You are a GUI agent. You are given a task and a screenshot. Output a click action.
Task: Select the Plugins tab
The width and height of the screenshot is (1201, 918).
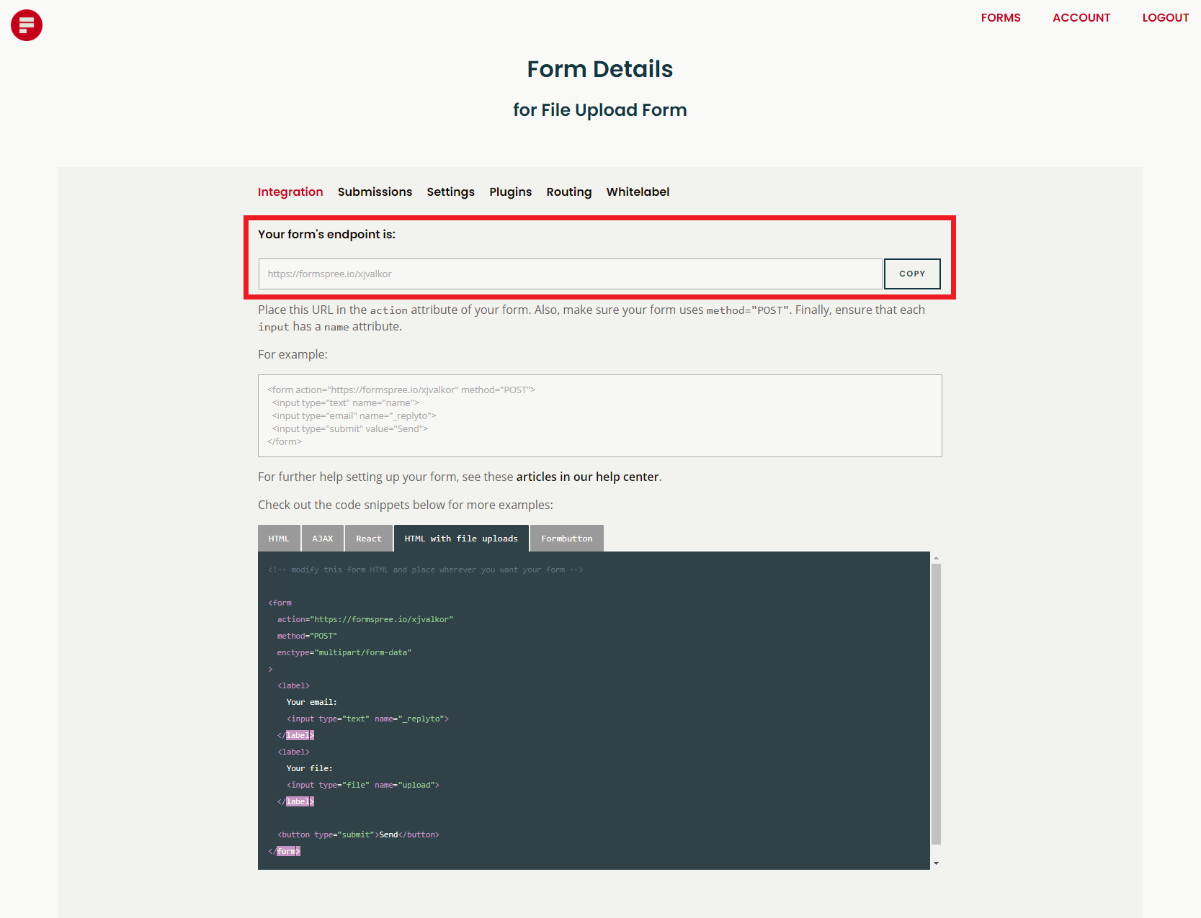[x=510, y=192]
